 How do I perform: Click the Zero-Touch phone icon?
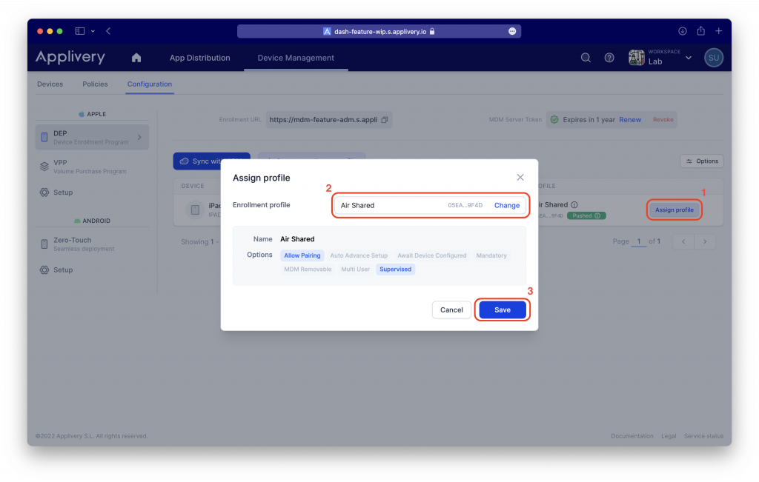[44, 244]
